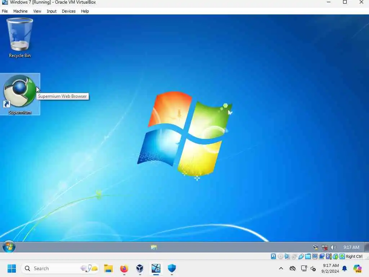Screen dimensions: 369x277
Task: Show hidden tray icons chevron
Action: click(281, 268)
